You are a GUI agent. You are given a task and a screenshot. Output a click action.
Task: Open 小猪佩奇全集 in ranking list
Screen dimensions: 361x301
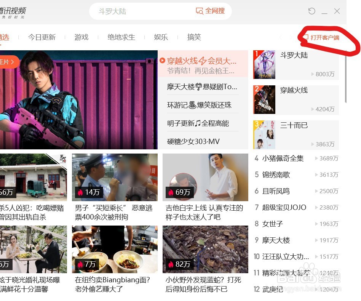pyautogui.click(x=283, y=159)
